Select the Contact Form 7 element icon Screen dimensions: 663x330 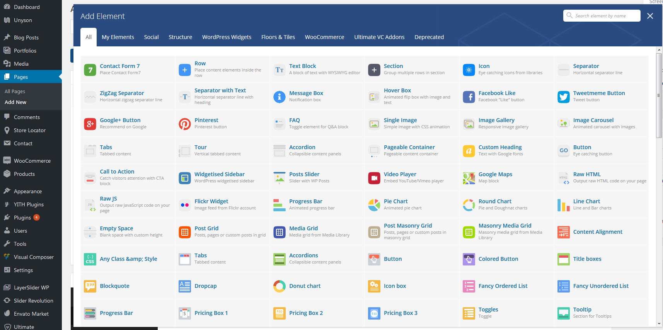pyautogui.click(x=90, y=70)
